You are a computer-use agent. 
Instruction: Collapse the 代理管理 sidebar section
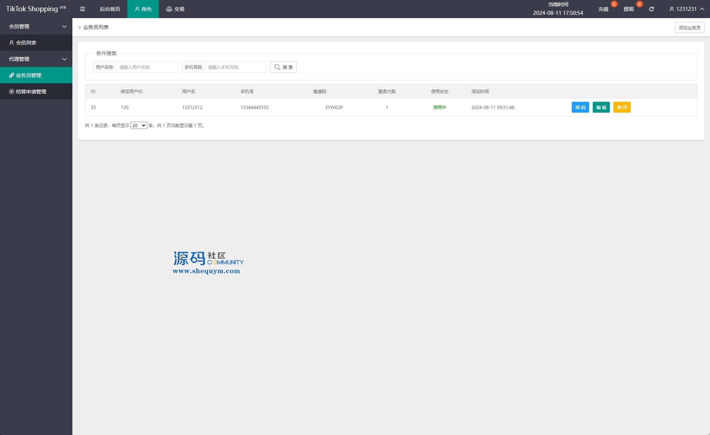tap(36, 59)
